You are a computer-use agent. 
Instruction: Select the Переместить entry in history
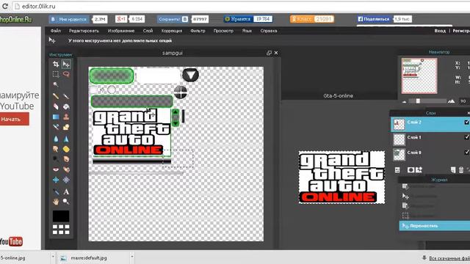pos(434,226)
